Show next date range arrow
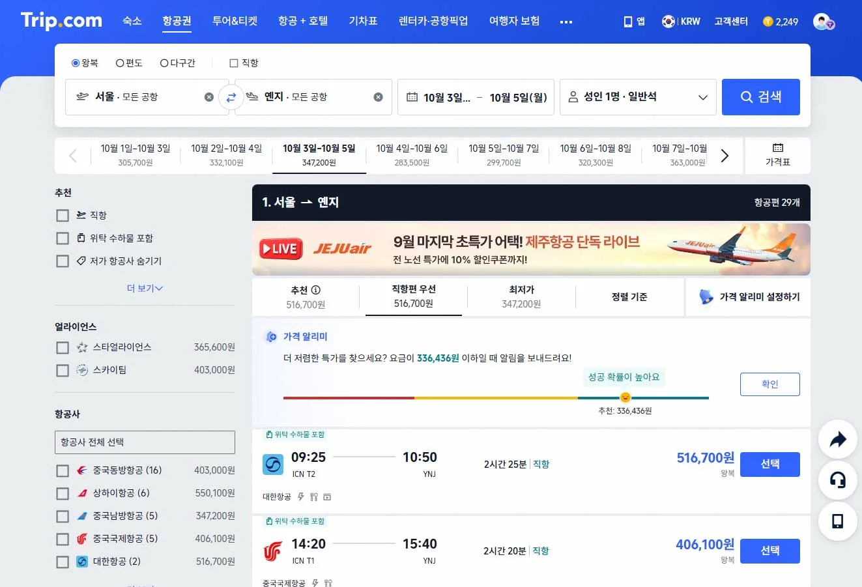Screen dimensions: 862x587 coord(725,156)
